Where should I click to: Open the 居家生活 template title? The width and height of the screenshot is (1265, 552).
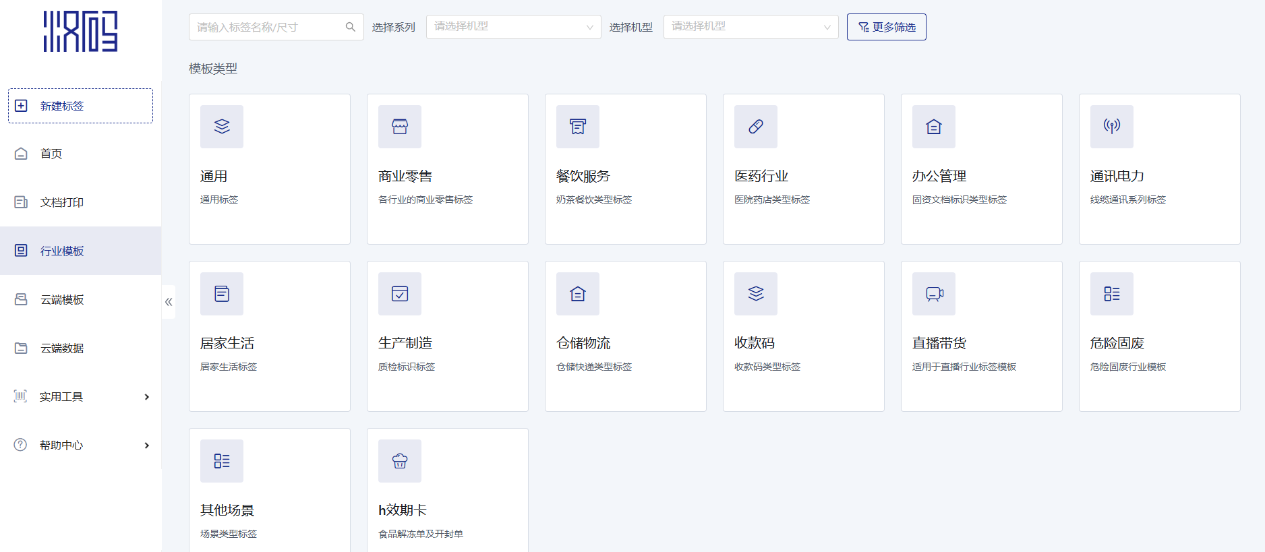(227, 343)
